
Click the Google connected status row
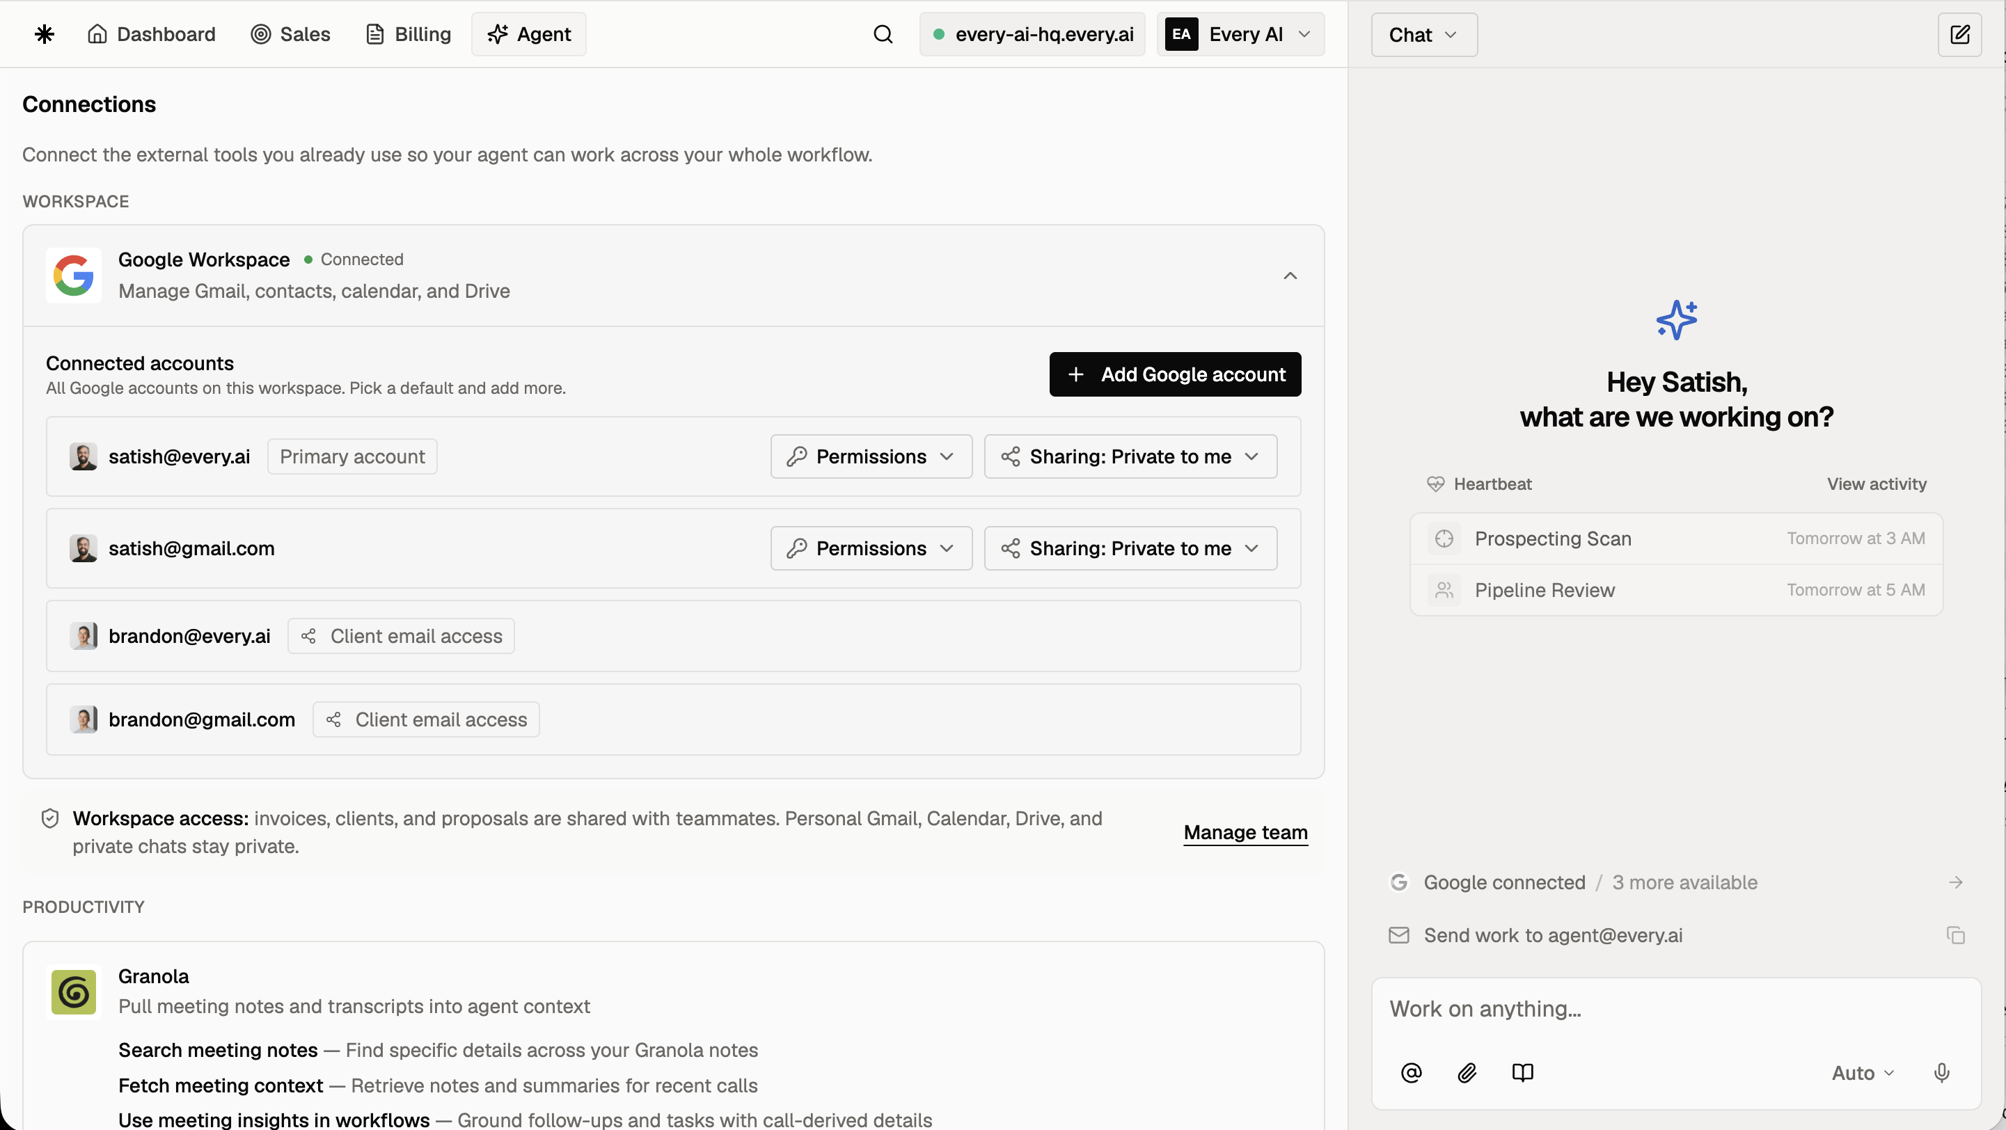pyautogui.click(x=1677, y=882)
